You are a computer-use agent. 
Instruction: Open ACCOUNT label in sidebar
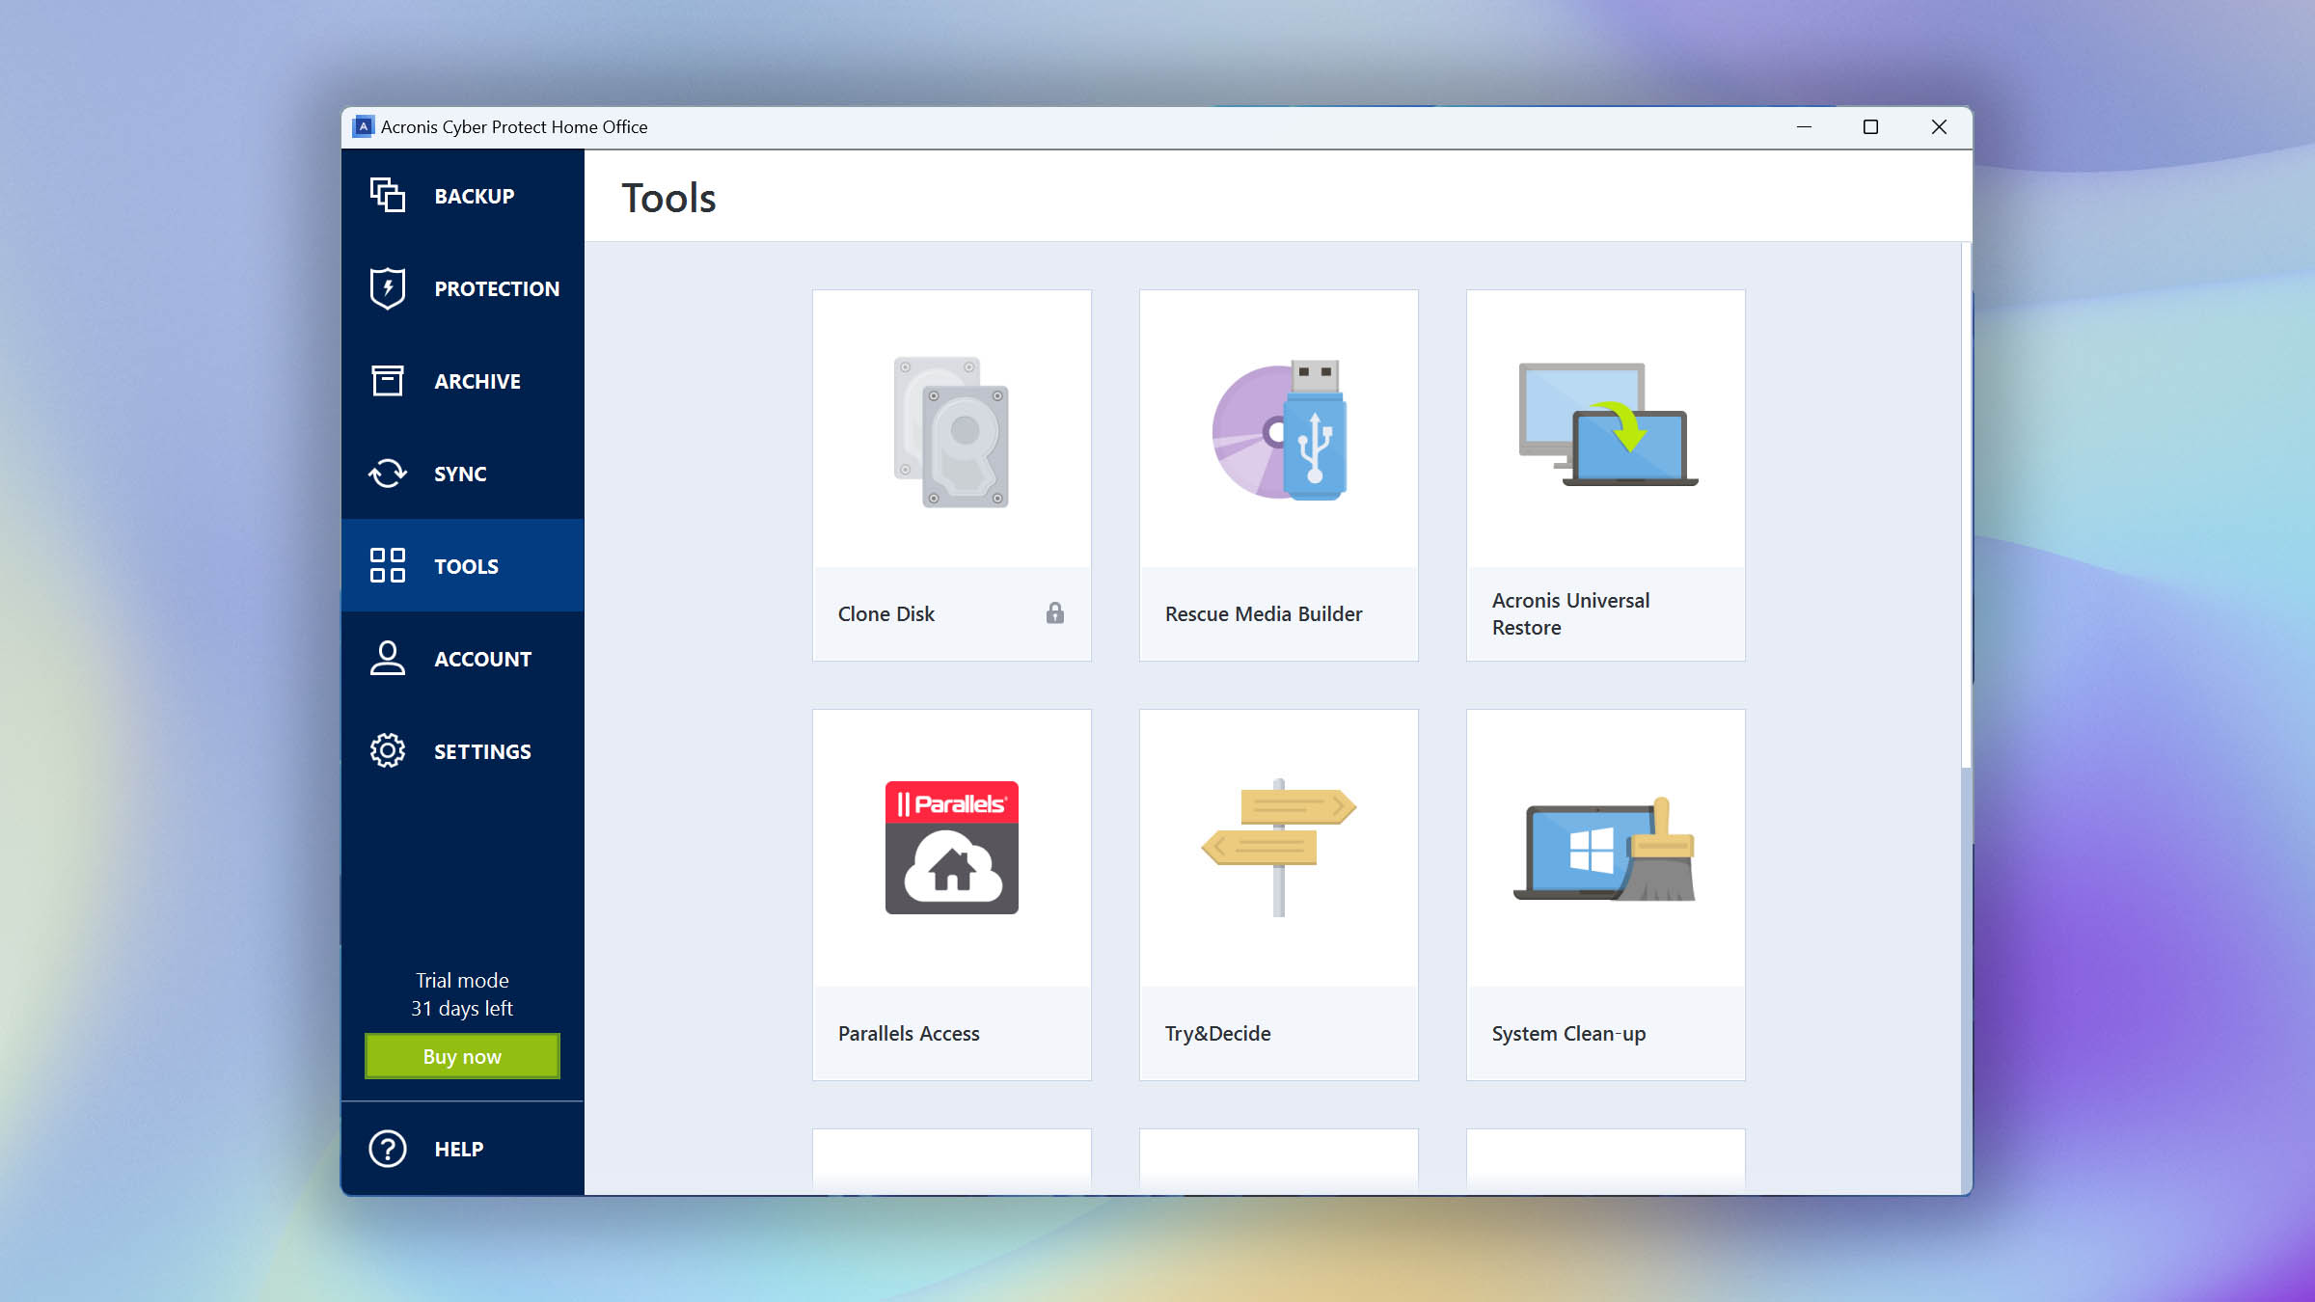point(483,659)
